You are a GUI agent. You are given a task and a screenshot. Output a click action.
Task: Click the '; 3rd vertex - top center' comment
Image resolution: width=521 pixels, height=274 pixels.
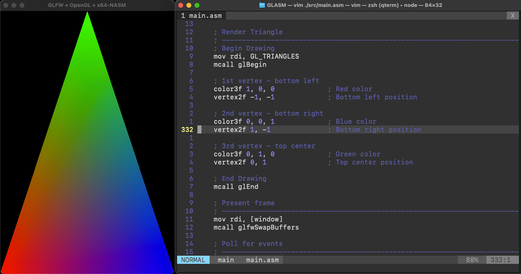tap(265, 146)
